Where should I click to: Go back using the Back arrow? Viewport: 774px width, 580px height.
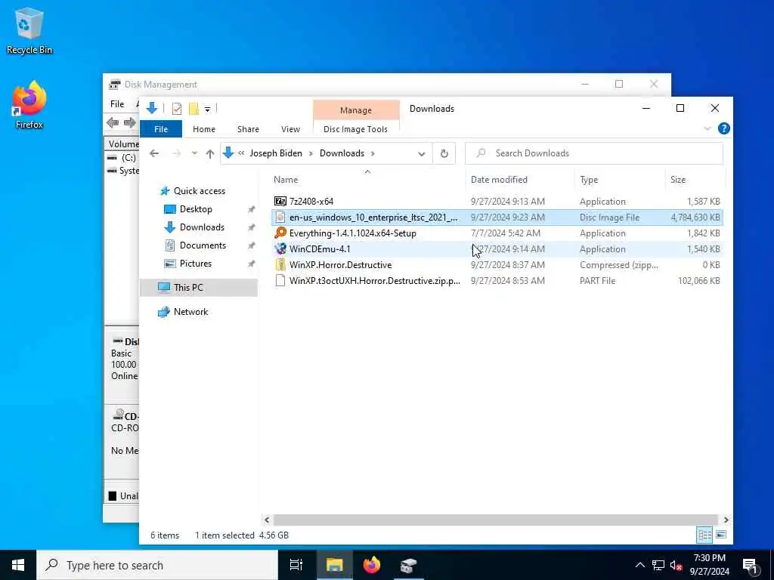click(x=154, y=153)
